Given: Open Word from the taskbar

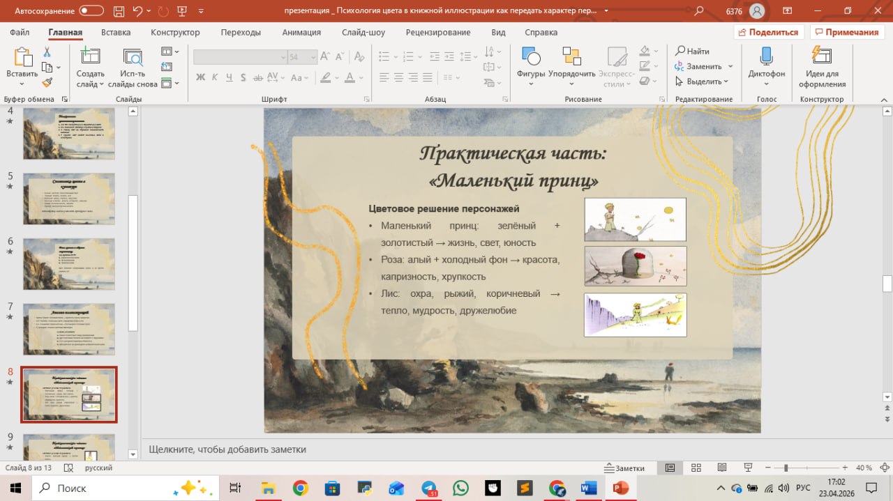Looking at the screenshot, I should [589, 488].
